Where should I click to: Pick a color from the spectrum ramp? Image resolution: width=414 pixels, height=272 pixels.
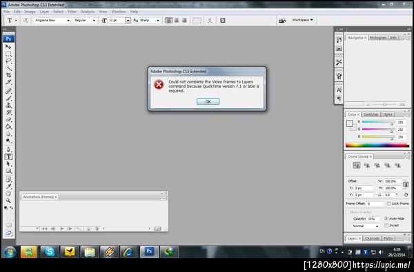(377, 145)
